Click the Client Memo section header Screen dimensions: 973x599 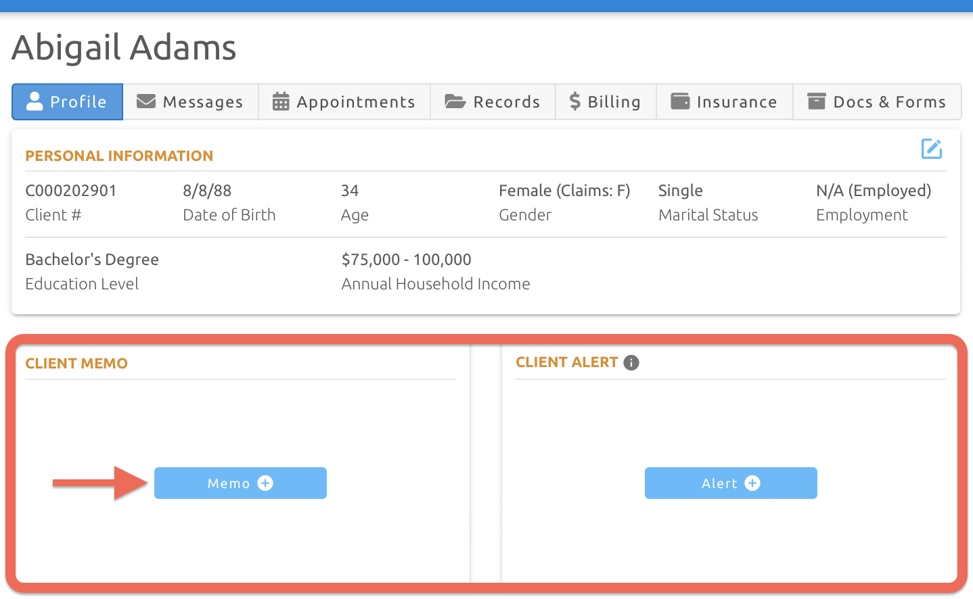pos(76,363)
